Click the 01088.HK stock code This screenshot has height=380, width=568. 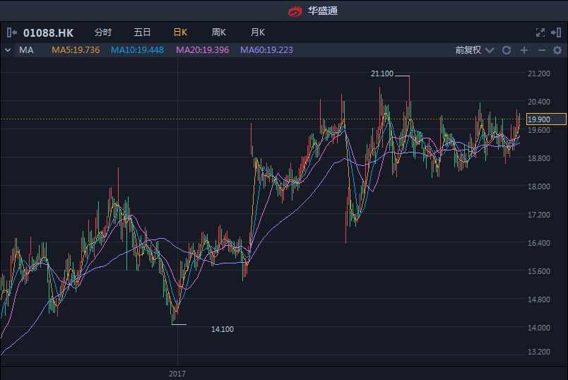tap(48, 32)
